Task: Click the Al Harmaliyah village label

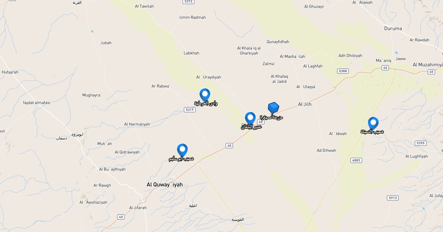Action: tap(137, 124)
